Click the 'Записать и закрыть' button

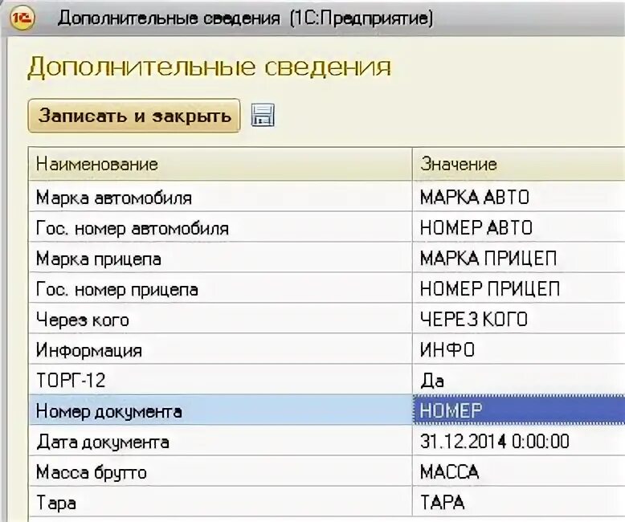point(134,116)
